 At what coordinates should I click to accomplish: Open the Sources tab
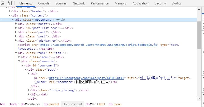(61, 3)
